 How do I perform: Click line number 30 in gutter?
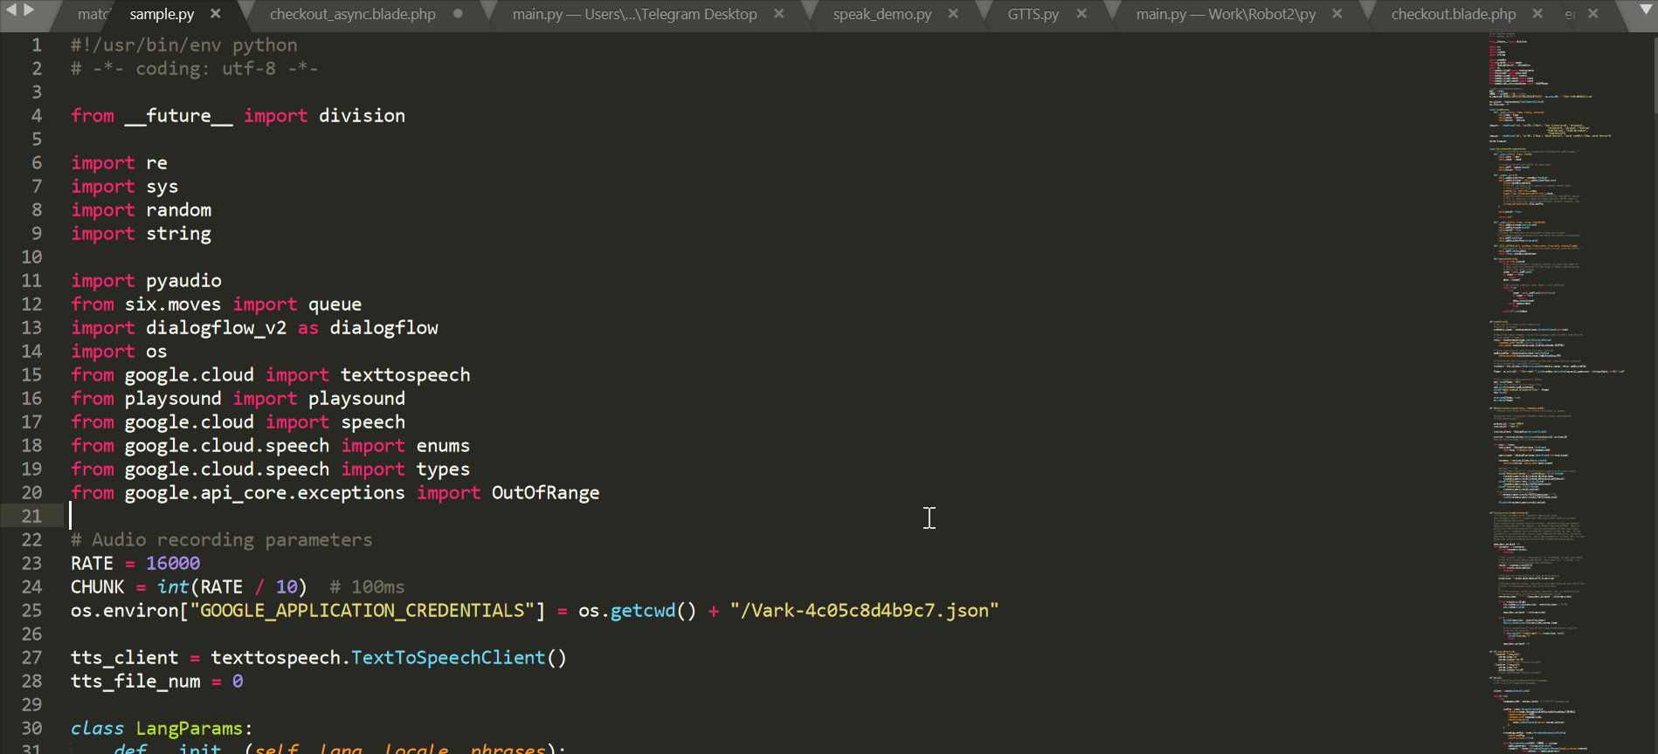[31, 729]
